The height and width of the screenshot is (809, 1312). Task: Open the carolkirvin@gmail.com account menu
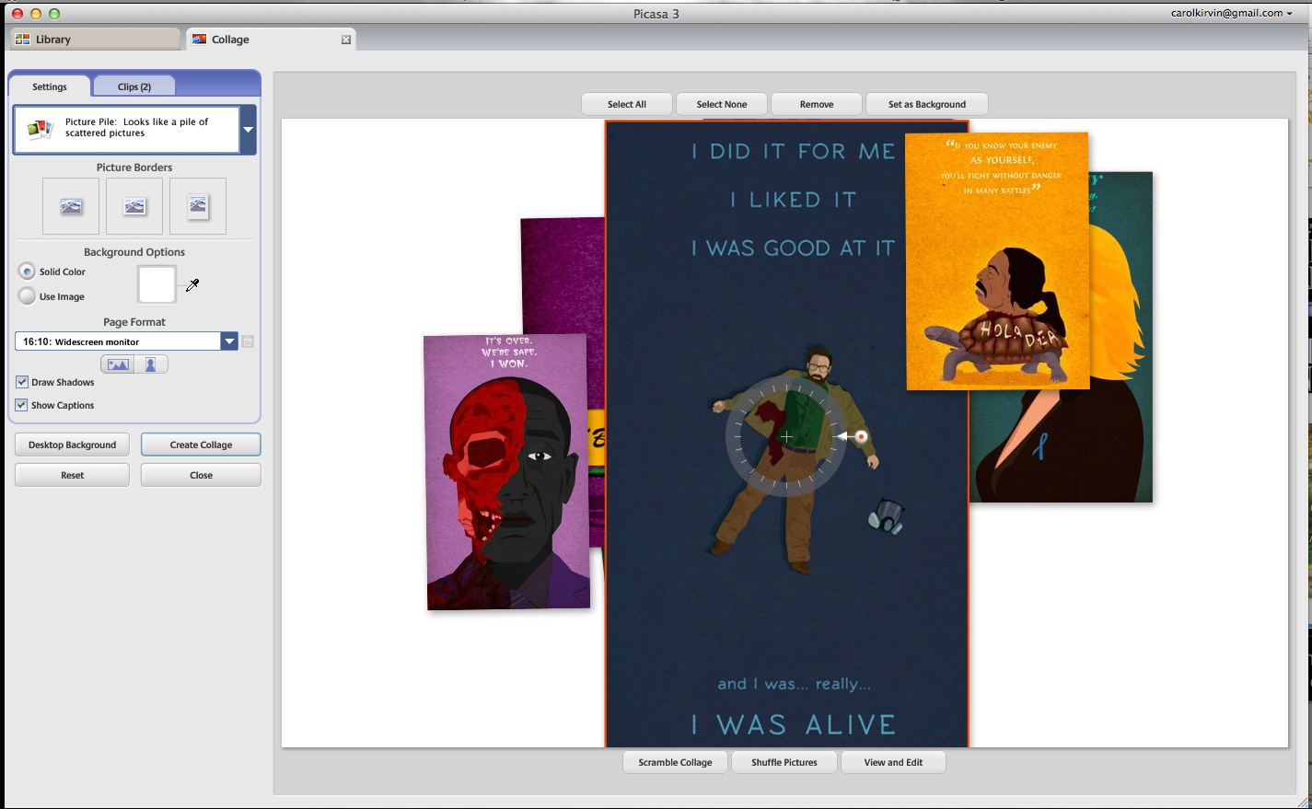1232,13
